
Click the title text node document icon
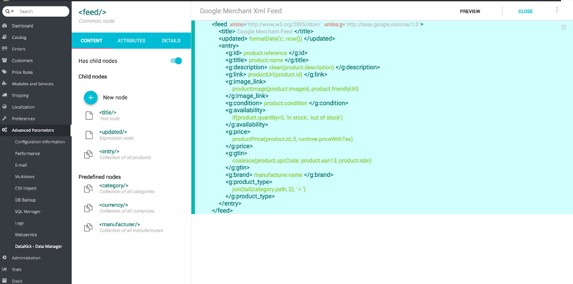(89, 115)
